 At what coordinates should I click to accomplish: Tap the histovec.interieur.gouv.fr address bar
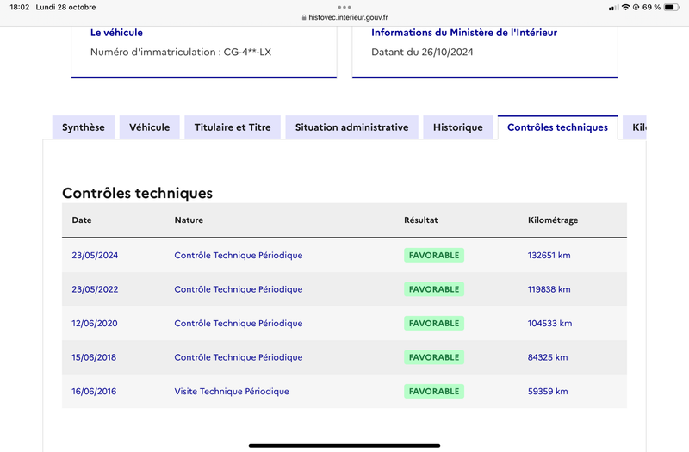(x=344, y=17)
